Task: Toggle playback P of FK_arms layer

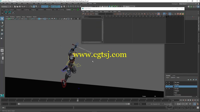Action: [x=169, y=82]
